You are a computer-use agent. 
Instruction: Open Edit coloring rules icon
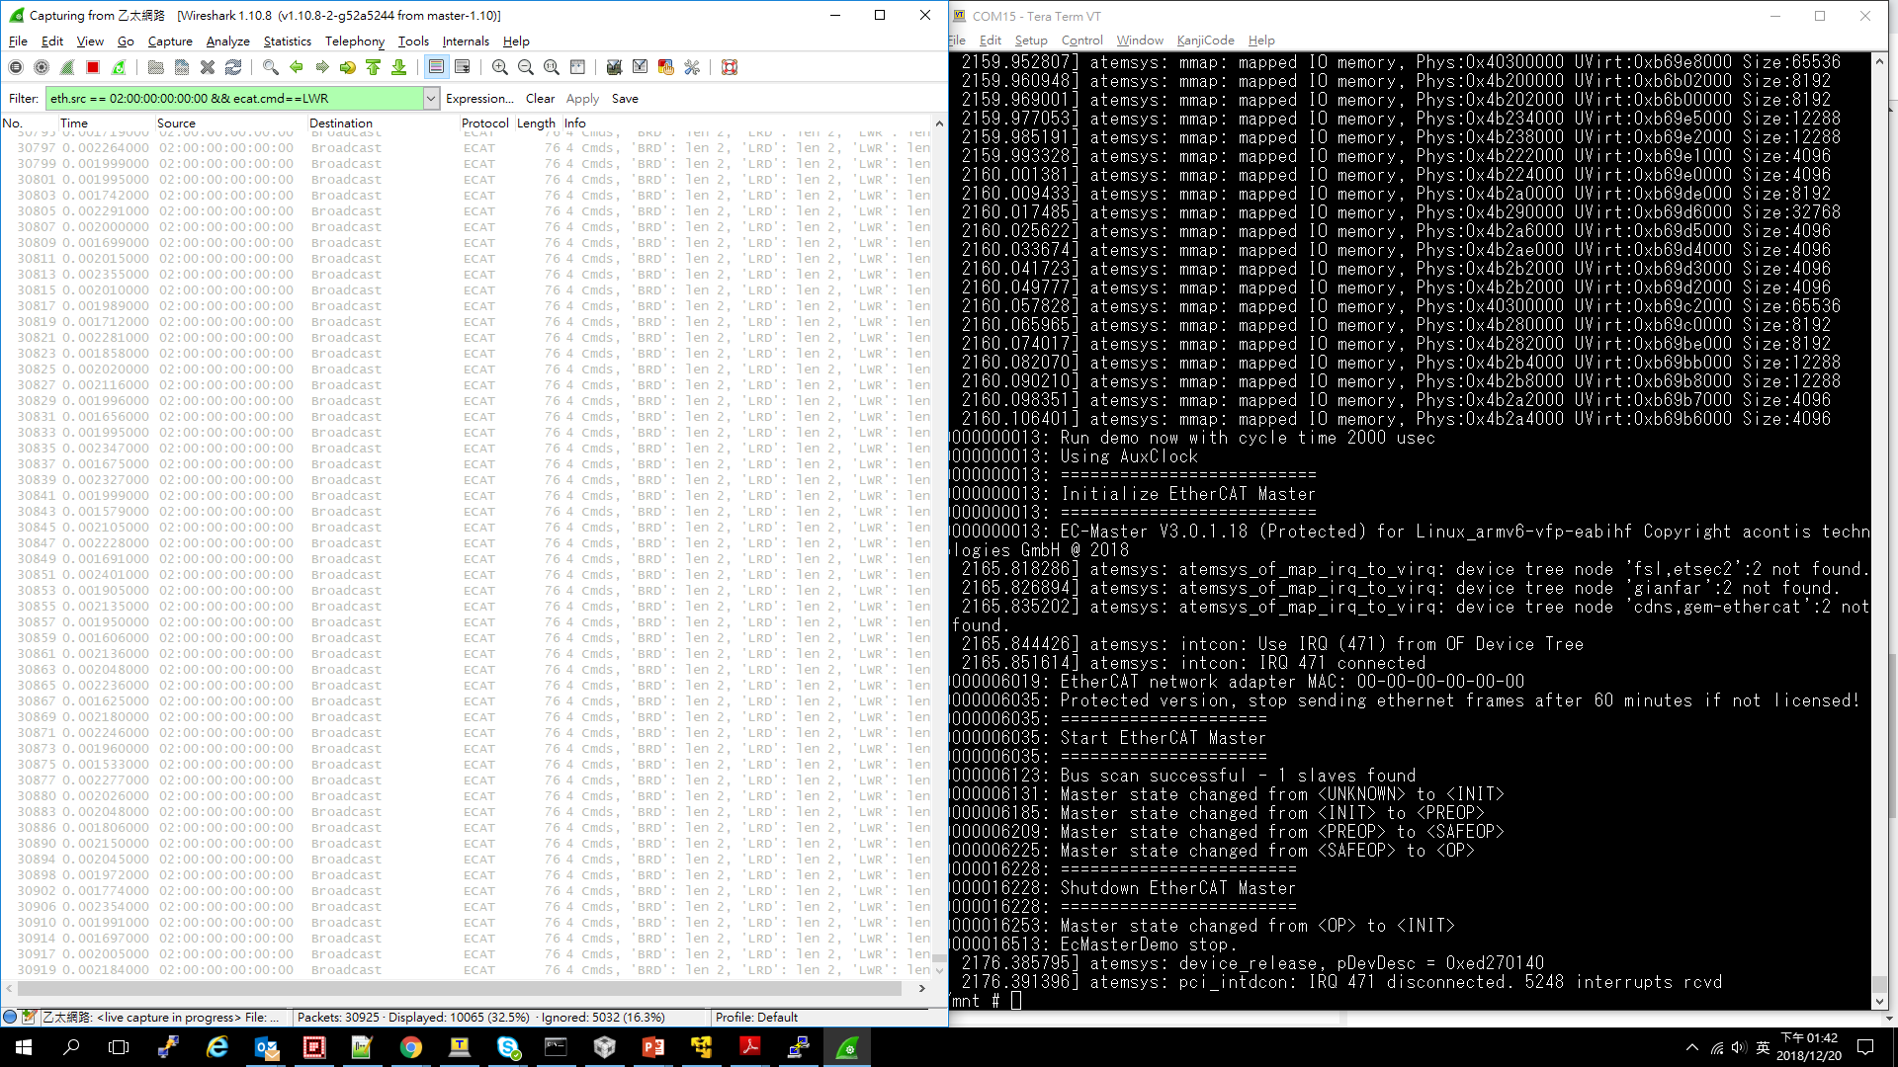click(666, 67)
